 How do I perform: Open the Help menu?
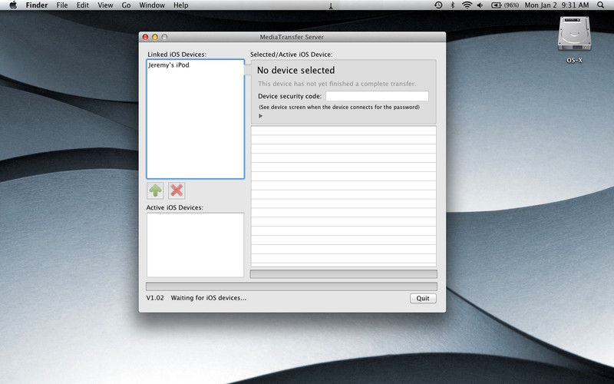(x=181, y=5)
